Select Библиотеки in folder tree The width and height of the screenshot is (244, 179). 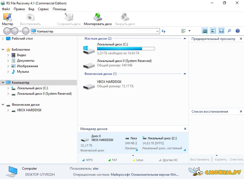[21, 50]
